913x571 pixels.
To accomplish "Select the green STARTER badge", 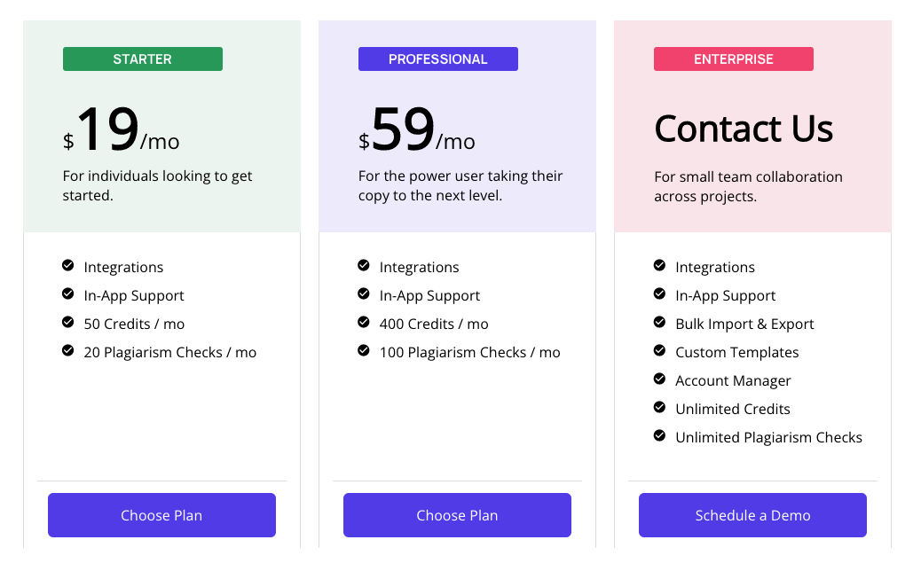I will coord(143,59).
